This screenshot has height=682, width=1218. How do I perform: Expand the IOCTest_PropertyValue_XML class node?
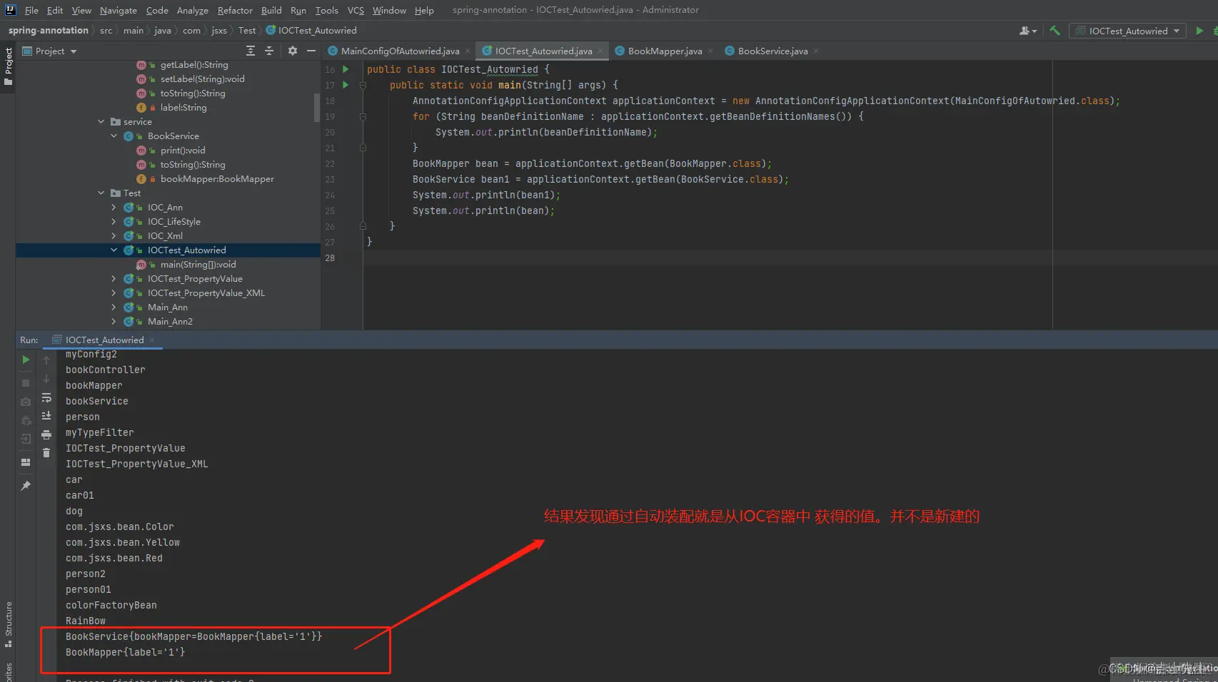pos(114,293)
